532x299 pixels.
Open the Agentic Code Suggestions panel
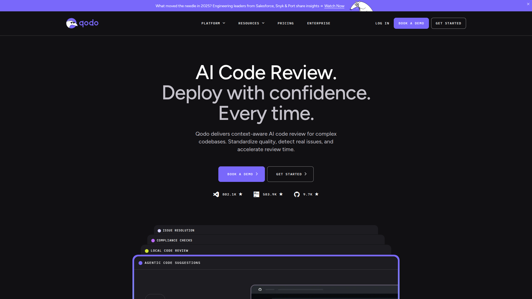point(172,263)
